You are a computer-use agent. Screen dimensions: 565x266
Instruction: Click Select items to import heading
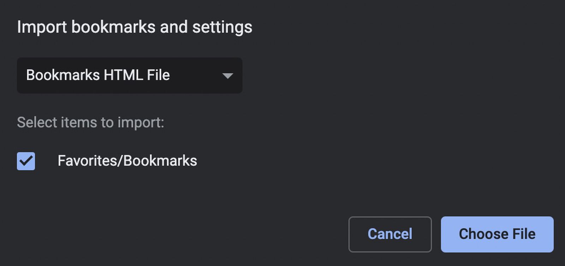pos(90,122)
